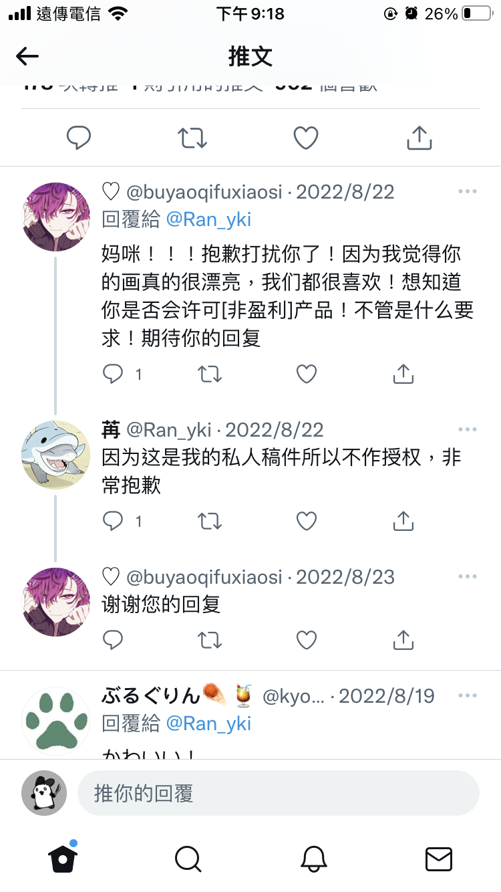Retweet Ran_yki's reply about 私人稿件

pos(210,521)
